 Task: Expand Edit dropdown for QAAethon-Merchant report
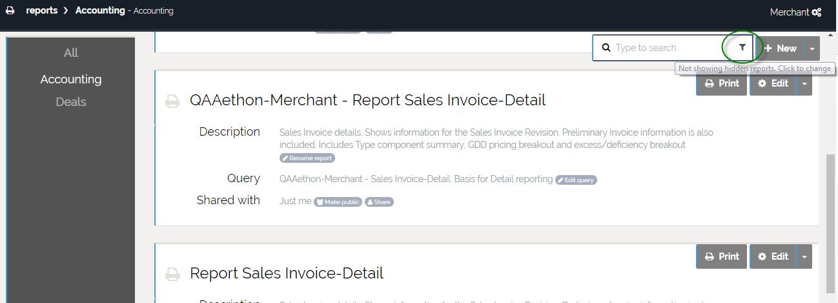804,83
